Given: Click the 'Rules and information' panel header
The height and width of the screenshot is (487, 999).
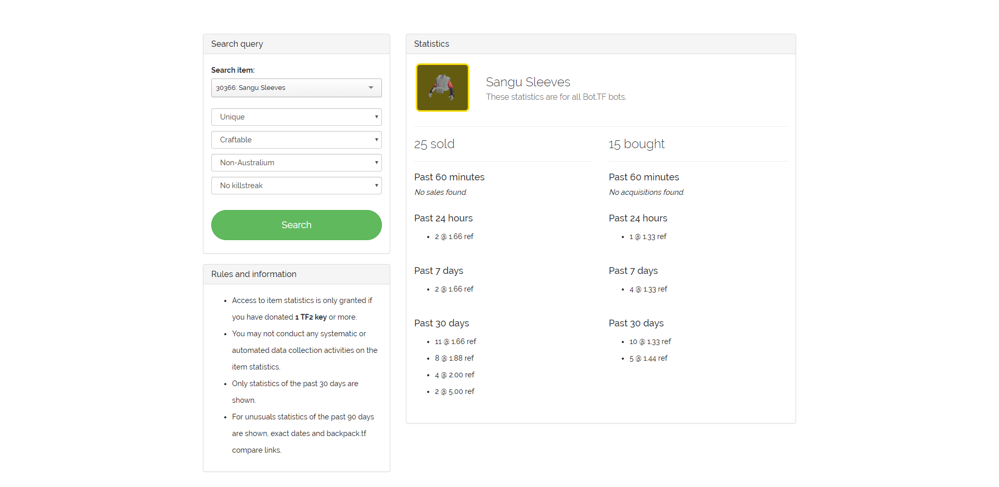Looking at the screenshot, I should pos(297,274).
